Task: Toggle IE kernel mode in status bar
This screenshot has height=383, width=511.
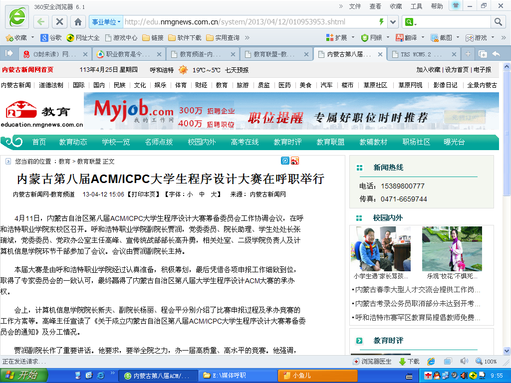Action: point(431,362)
